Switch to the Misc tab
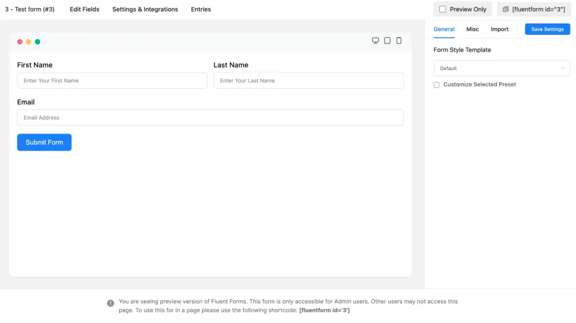Image resolution: width=576 pixels, height=323 pixels. pos(472,29)
